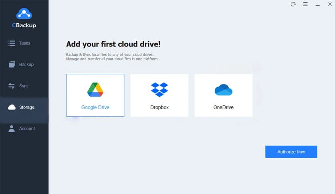Viewport: 335px width, 194px height.
Task: Click the CBackup name text
Action: [24, 25]
